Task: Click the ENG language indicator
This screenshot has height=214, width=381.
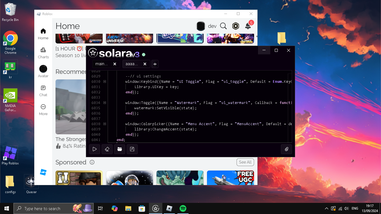Action: [x=355, y=208]
